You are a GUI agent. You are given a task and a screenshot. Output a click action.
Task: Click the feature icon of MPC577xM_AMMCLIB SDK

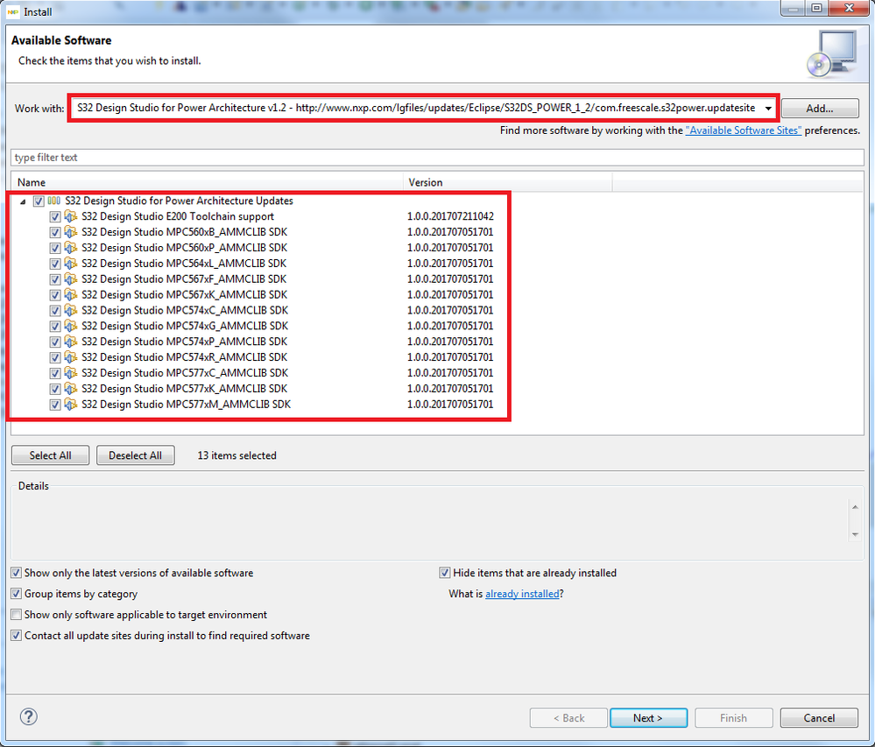(71, 404)
